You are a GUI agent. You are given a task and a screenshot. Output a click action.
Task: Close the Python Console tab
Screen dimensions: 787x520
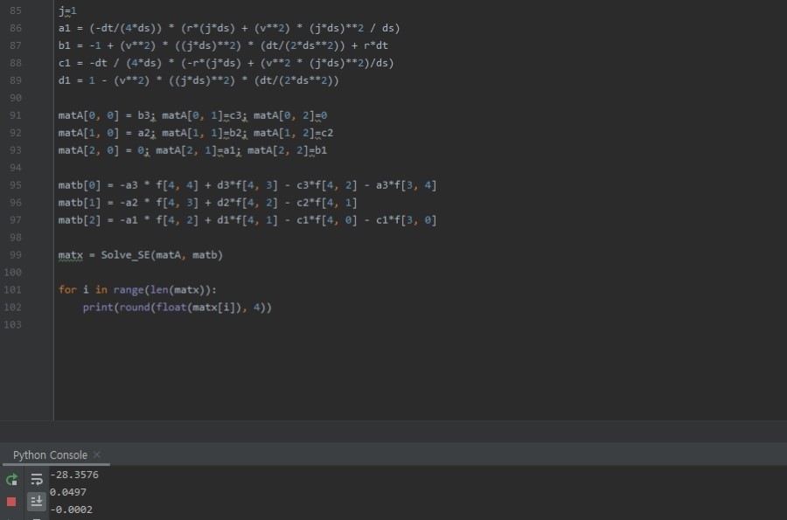97,455
